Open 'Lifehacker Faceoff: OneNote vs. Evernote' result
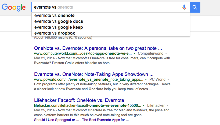220x125 pixels. 79,100
